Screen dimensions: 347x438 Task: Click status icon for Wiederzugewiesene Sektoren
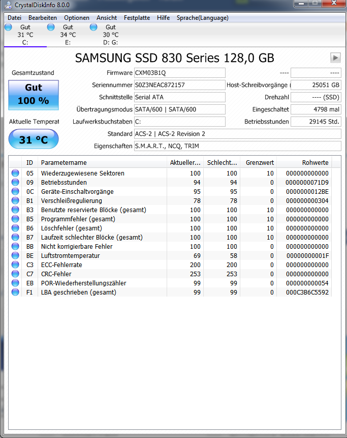tap(15, 173)
